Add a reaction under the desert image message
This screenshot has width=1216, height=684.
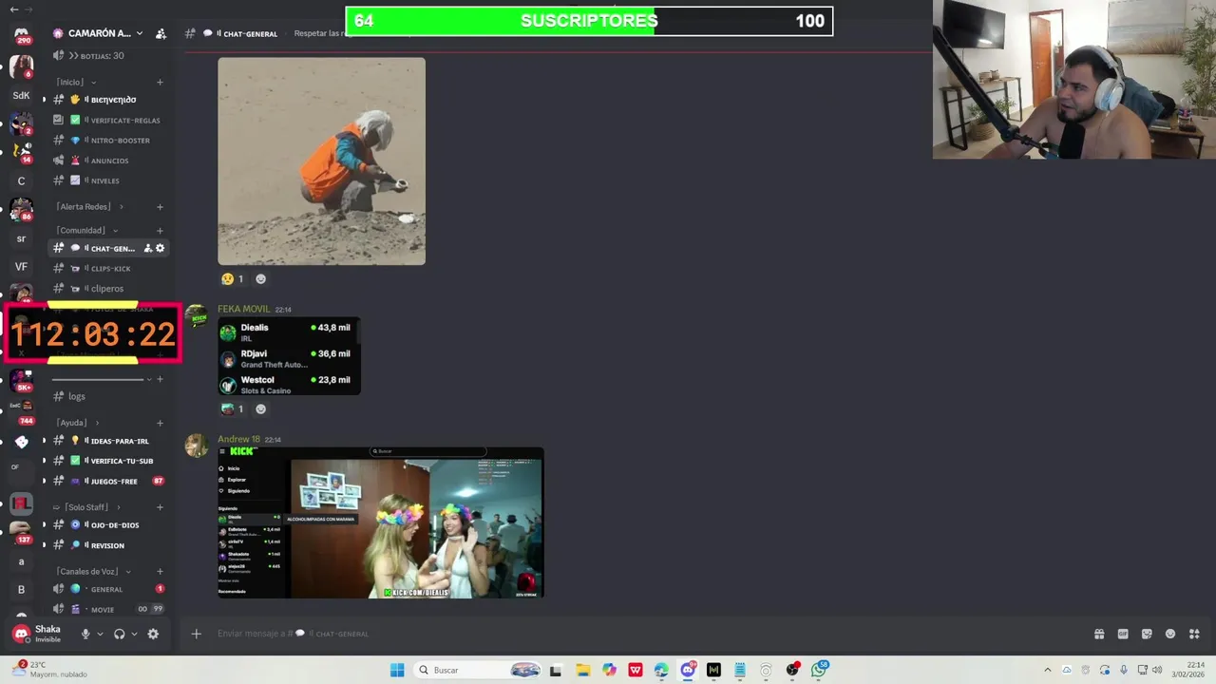coord(261,279)
